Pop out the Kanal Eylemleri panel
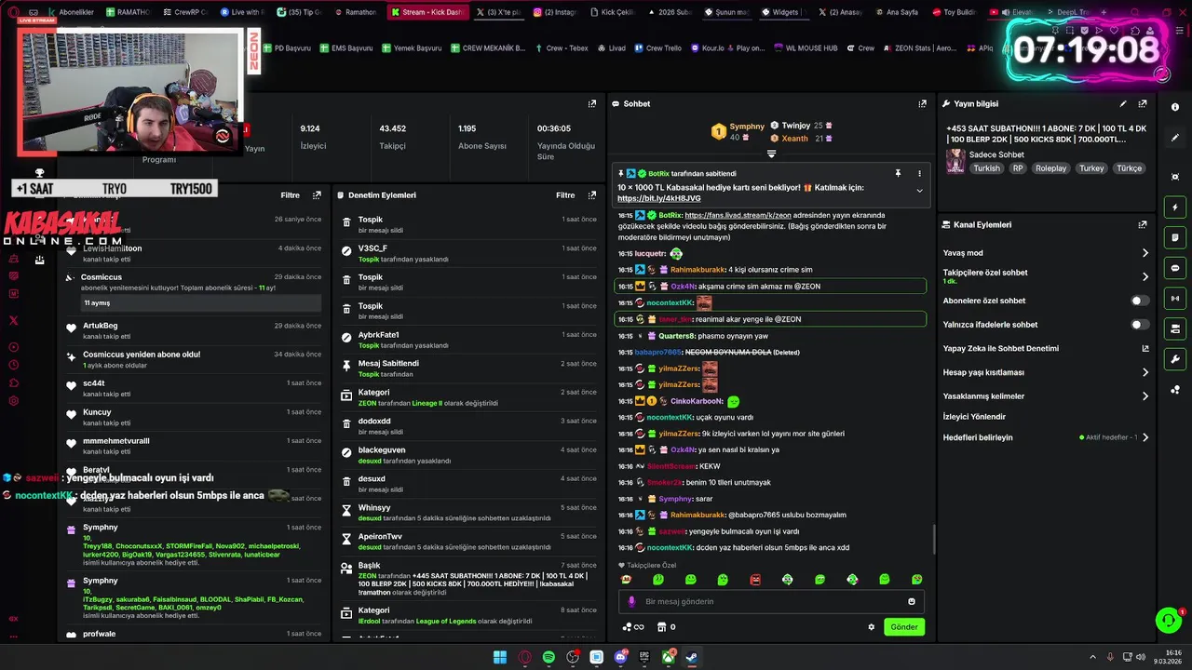Image resolution: width=1192 pixels, height=670 pixels. pos(1143,224)
